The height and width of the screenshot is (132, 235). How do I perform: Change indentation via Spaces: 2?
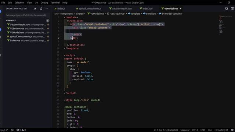(185, 130)
